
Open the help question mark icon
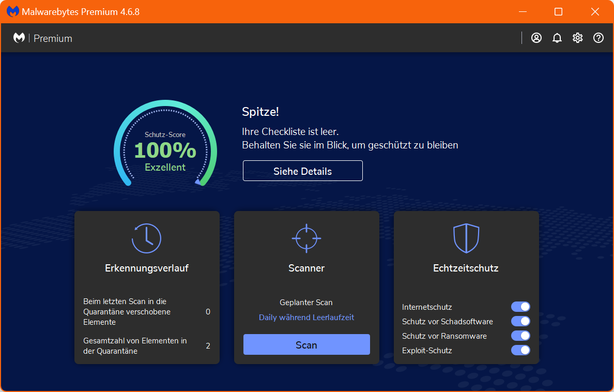tap(598, 38)
